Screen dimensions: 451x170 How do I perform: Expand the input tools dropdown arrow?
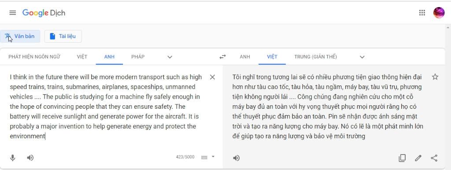coord(213,157)
